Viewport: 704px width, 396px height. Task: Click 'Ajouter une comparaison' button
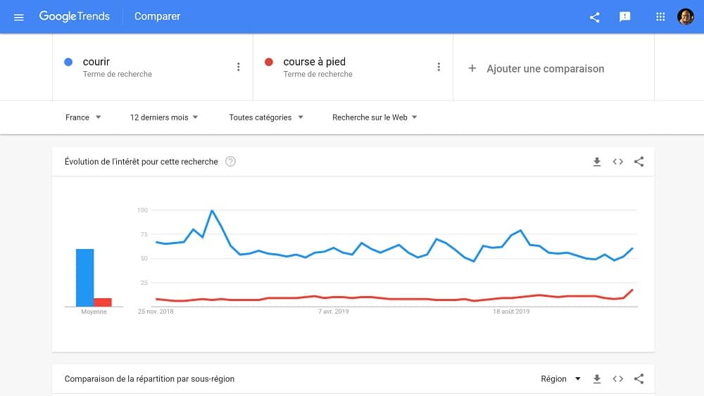pyautogui.click(x=536, y=68)
